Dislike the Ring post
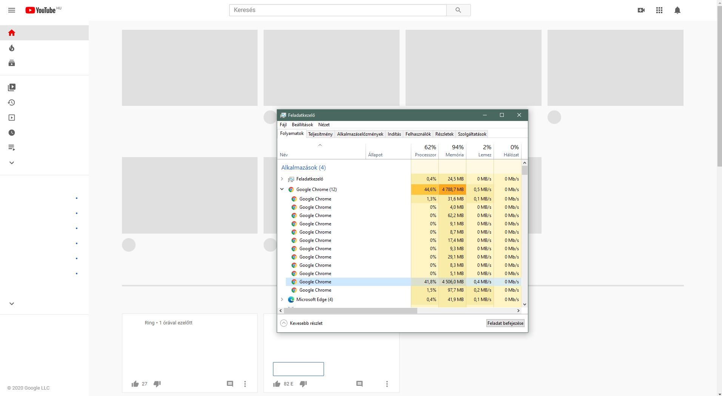This screenshot has height=396, width=722. coord(157,384)
